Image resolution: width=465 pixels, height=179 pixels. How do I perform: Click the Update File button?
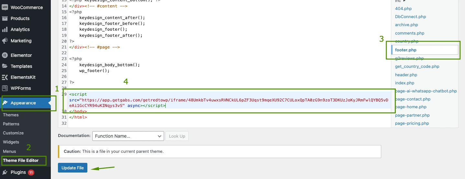click(x=72, y=168)
